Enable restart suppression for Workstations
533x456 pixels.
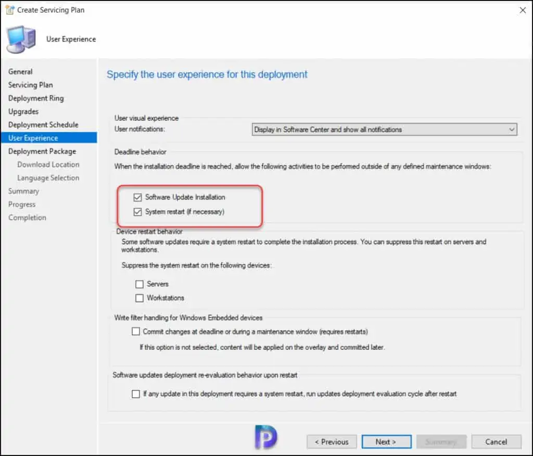click(x=139, y=298)
